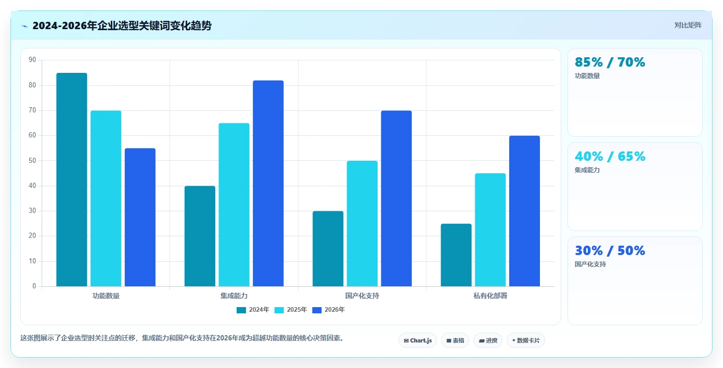The image size is (723, 368).
Task: Toggle the 2025年 legend series
Action: (x=291, y=310)
